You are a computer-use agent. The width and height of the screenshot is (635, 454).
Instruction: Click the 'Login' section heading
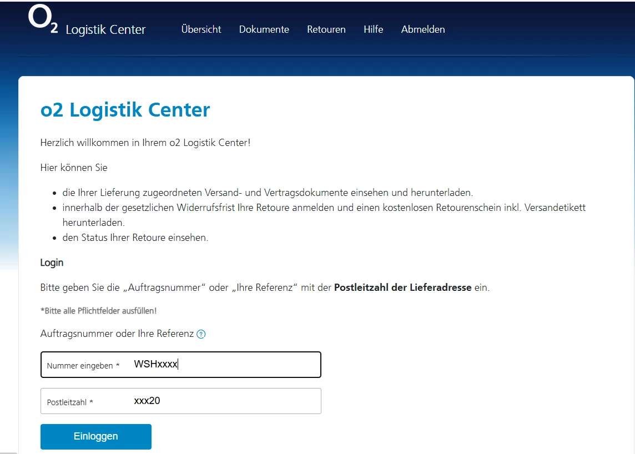(x=52, y=263)
